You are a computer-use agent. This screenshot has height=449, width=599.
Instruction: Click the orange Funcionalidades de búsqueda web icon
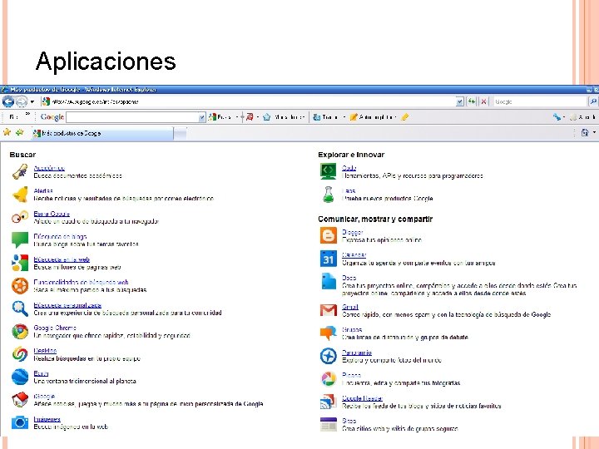20,285
